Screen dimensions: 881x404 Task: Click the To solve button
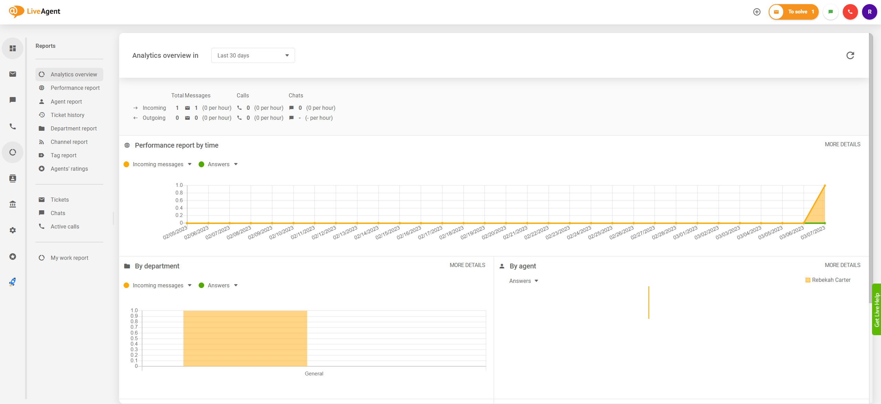tap(794, 12)
